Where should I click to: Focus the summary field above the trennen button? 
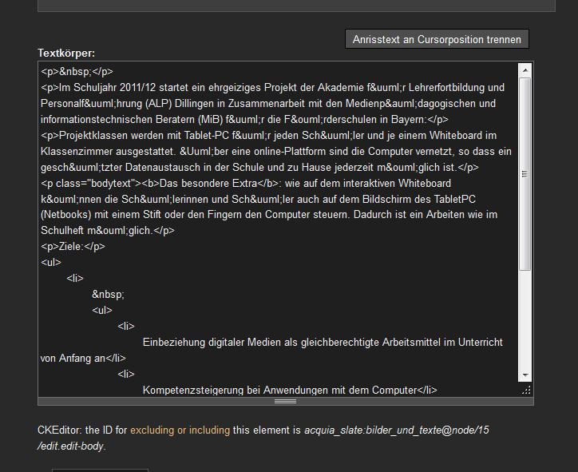[296, 6]
